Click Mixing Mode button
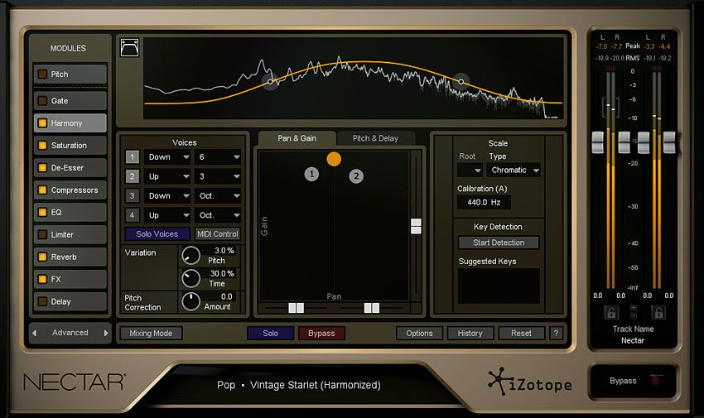704x418 pixels. [x=151, y=334]
